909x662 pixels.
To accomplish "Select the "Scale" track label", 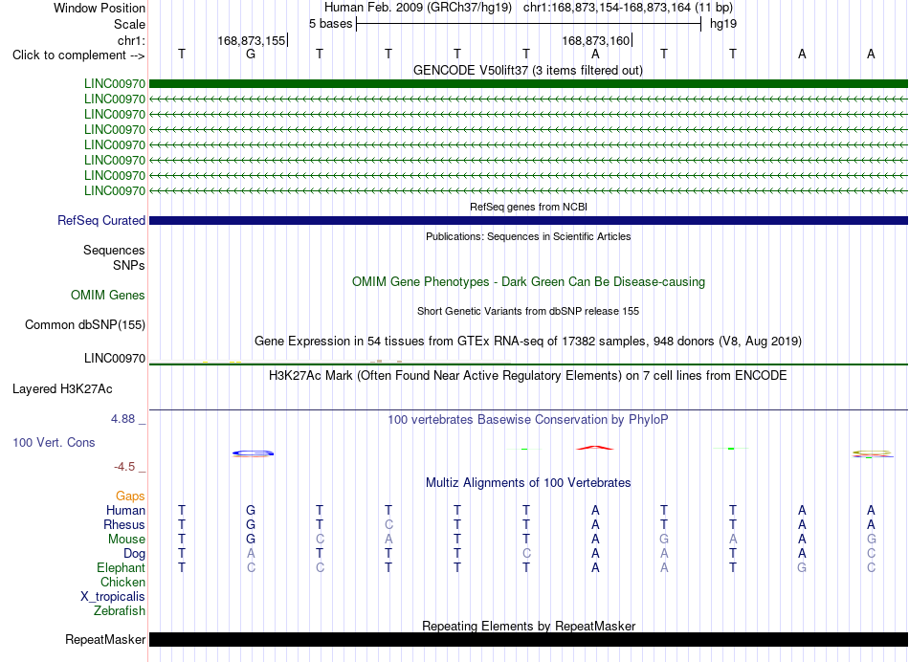I will (x=129, y=24).
